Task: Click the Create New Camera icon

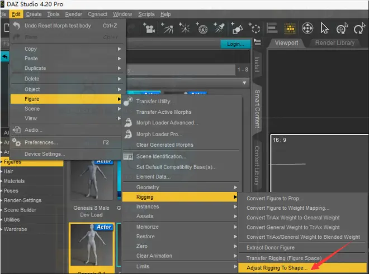Action: [149, 28]
